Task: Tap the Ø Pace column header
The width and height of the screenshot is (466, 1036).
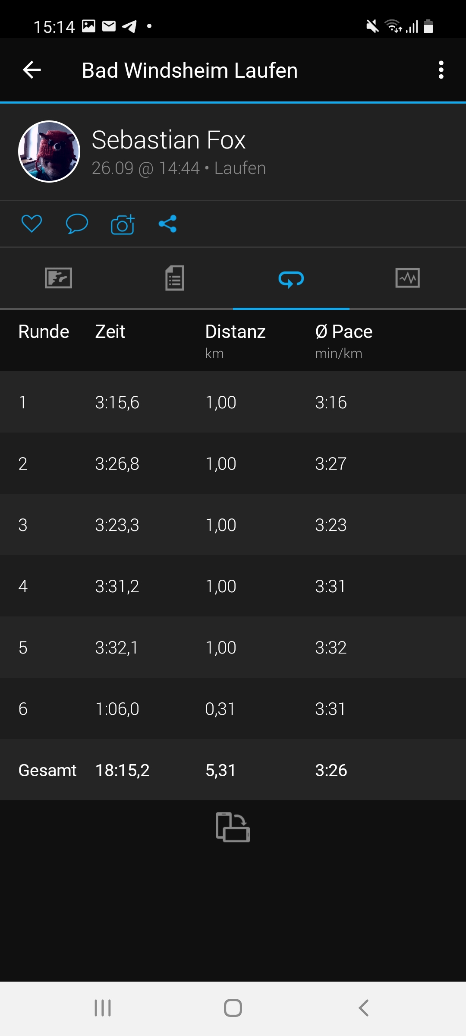Action: pos(344,332)
